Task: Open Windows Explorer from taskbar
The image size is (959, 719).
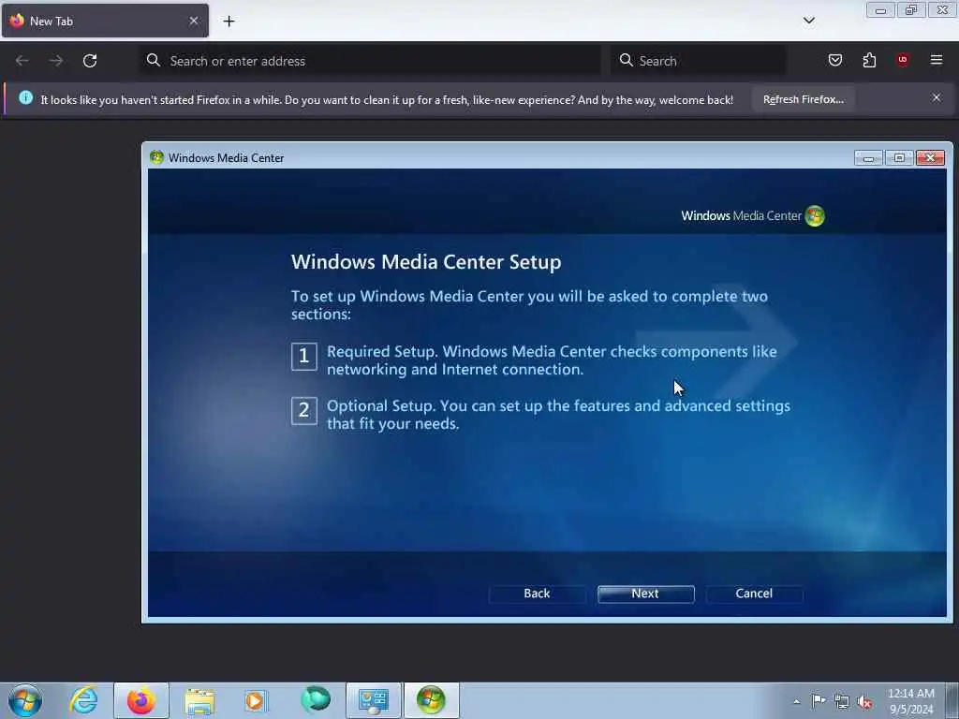Action: (x=199, y=700)
